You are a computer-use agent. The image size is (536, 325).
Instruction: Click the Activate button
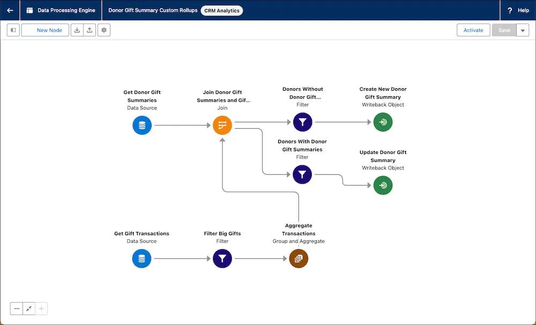click(x=473, y=30)
